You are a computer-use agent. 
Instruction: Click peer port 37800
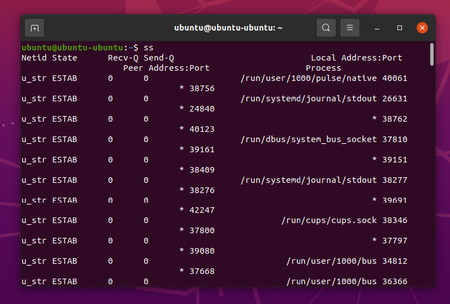click(202, 231)
